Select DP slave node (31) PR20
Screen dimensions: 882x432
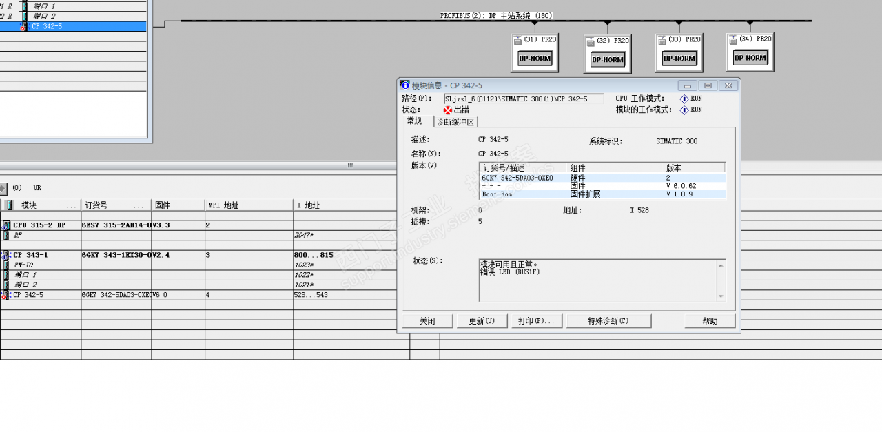pos(534,52)
